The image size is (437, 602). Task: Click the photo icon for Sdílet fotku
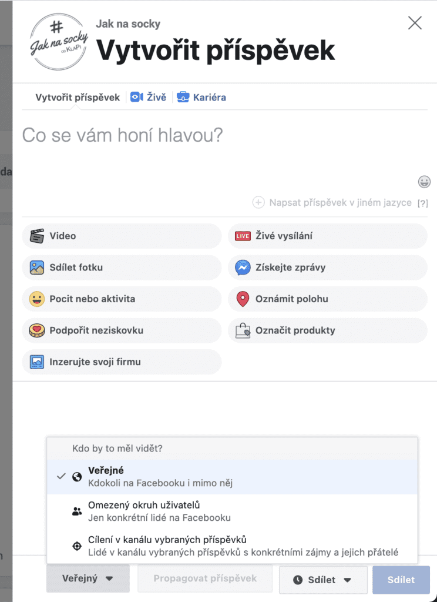[x=37, y=268]
